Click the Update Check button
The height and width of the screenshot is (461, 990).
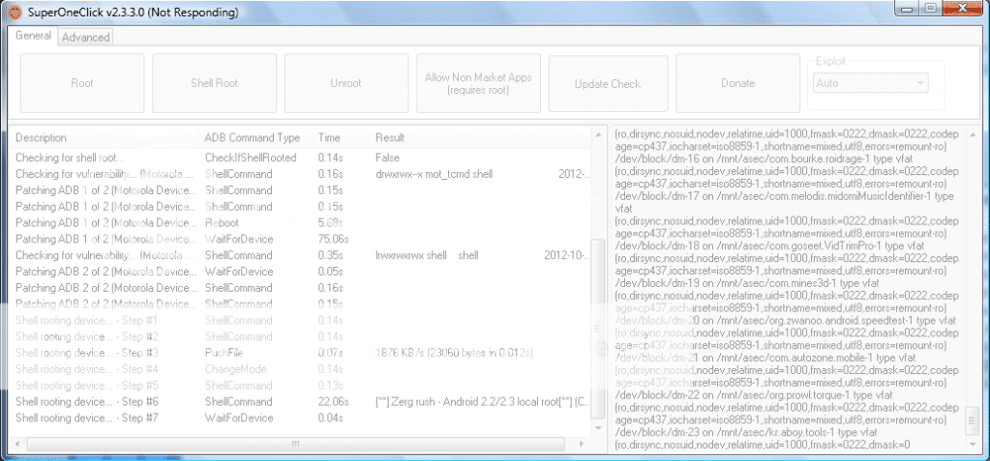pyautogui.click(x=608, y=84)
